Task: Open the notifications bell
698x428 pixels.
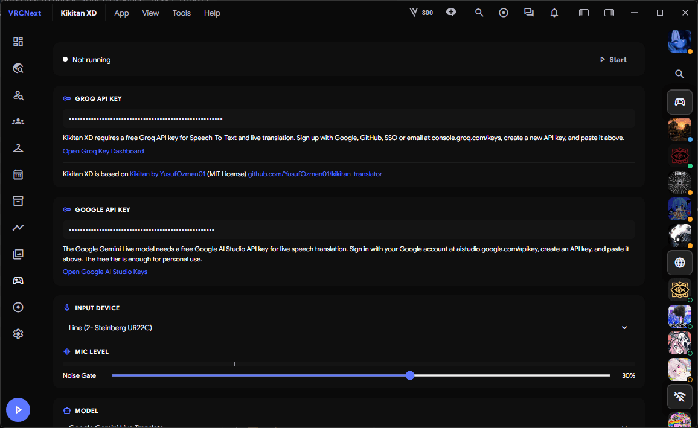Action: pyautogui.click(x=554, y=13)
